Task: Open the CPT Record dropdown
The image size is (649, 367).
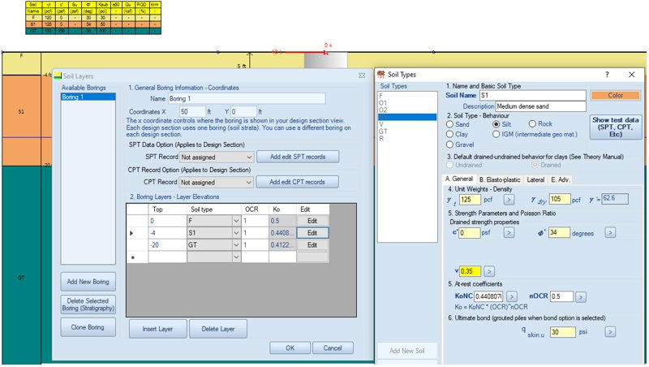Action: 217,182
